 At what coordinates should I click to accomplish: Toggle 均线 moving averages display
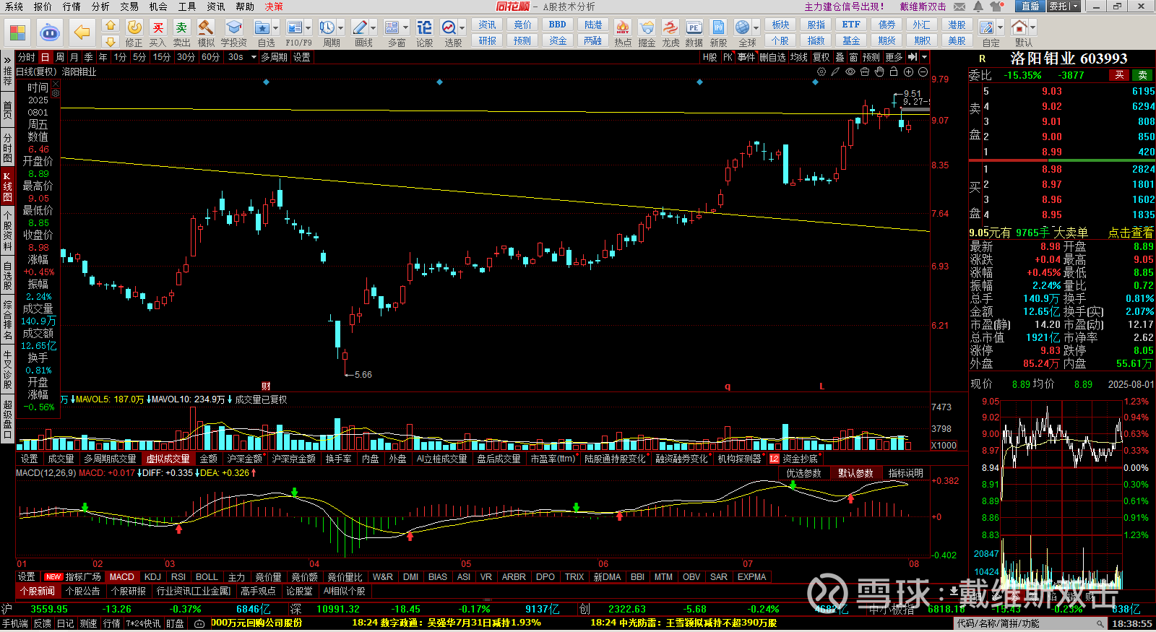click(799, 57)
